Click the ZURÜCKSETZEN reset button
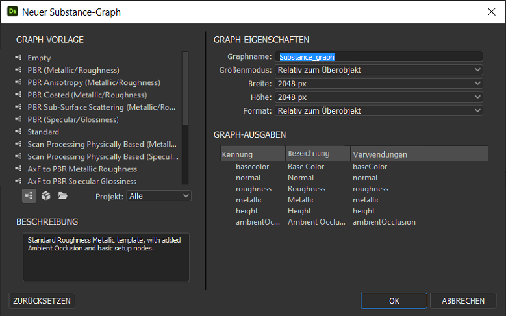This screenshot has width=506, height=316. pos(42,300)
